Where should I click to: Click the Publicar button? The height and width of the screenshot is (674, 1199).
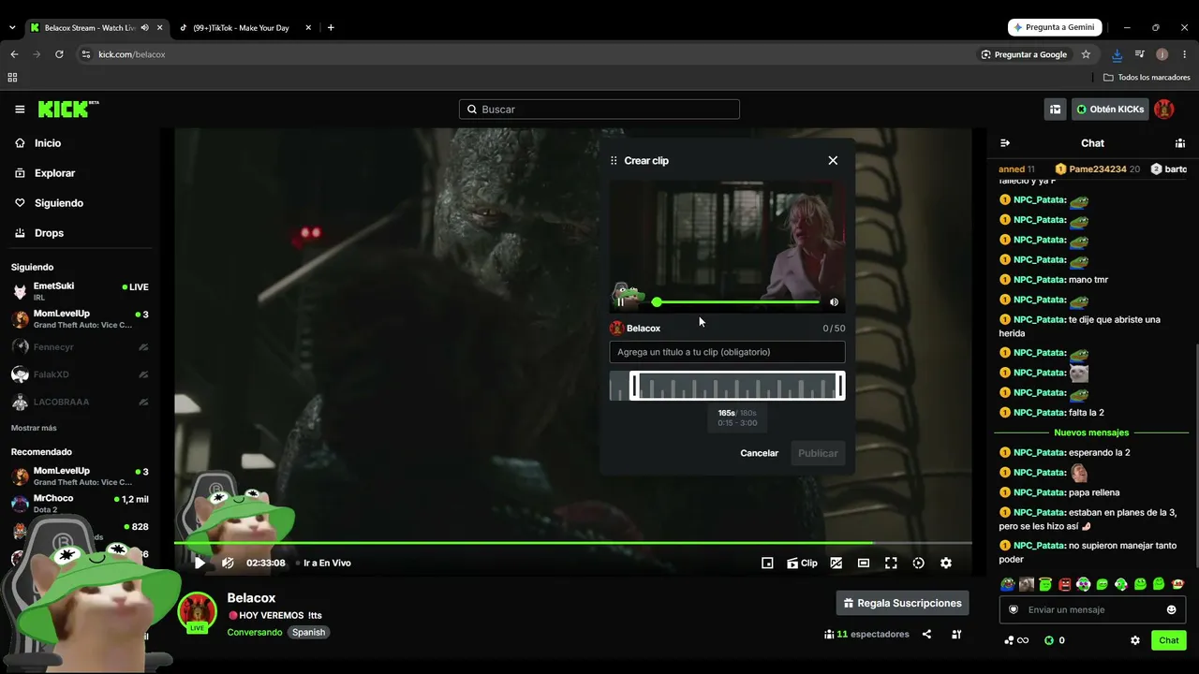point(818,453)
